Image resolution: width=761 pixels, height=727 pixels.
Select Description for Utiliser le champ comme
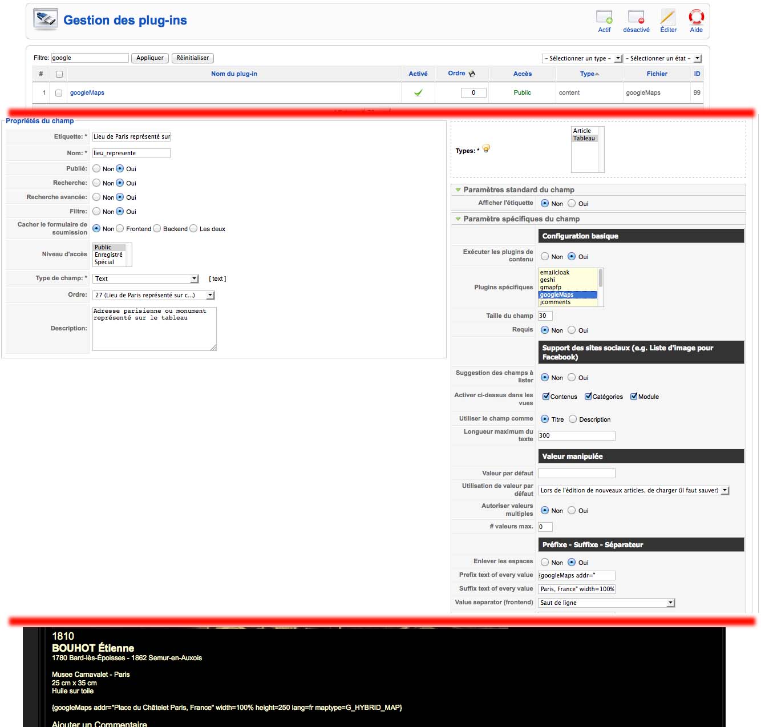(x=573, y=419)
